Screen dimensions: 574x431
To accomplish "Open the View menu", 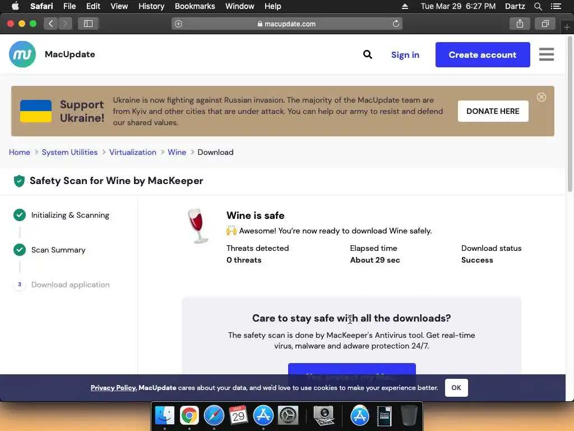I will pyautogui.click(x=119, y=6).
